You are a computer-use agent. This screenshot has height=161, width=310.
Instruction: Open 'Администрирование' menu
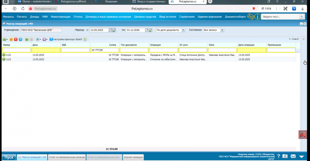point(210,17)
